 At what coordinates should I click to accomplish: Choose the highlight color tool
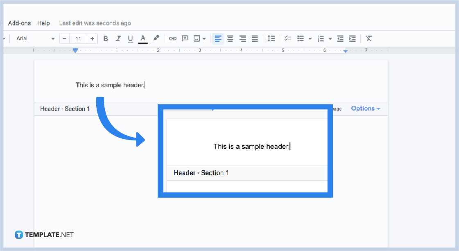click(x=156, y=38)
